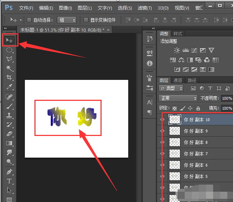Open the 组 auto-select dropdown
The width and height of the screenshot is (233, 202).
(67, 20)
